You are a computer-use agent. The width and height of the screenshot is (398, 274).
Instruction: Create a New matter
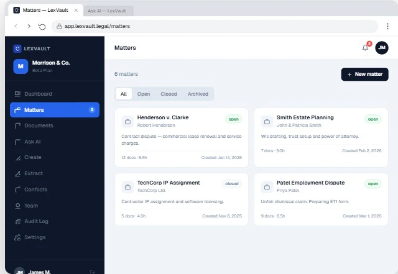point(365,75)
